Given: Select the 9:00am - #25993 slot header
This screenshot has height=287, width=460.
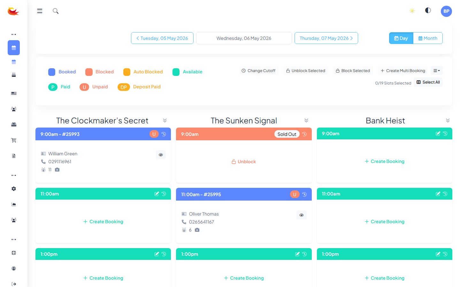Looking at the screenshot, I should point(103,134).
